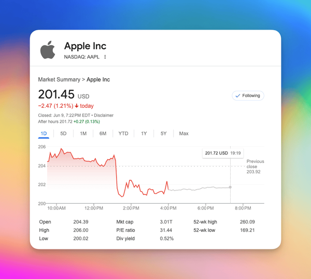This screenshot has width=311, height=279.
Task: Click the Apple logo icon
Action: tap(48, 50)
